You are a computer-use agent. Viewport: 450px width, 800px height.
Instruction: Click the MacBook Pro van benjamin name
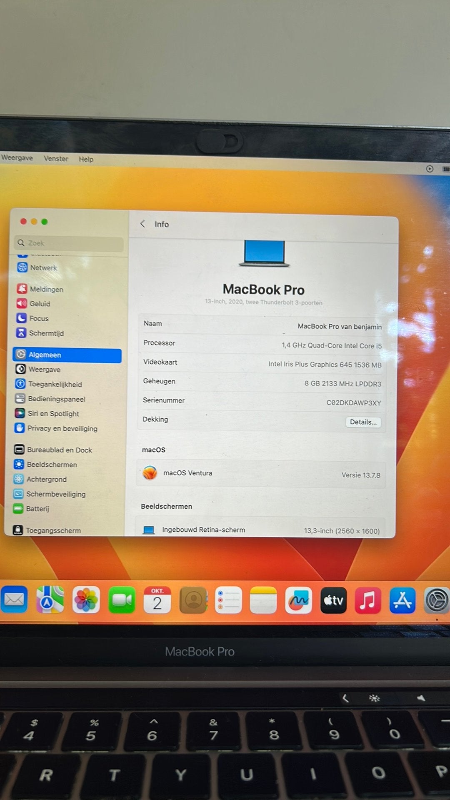340,326
